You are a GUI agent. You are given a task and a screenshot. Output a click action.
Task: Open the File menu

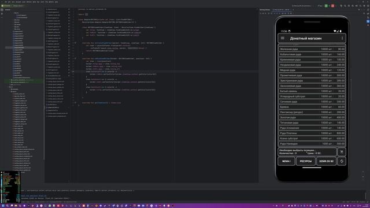6,2
